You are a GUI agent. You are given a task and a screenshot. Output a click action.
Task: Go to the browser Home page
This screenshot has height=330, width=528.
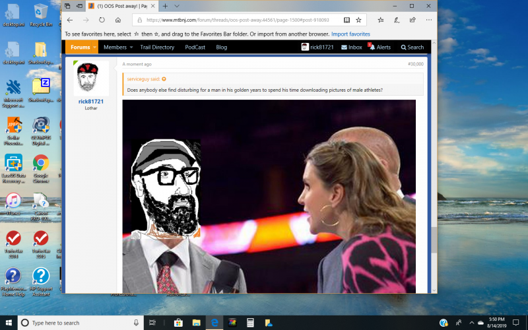point(117,20)
